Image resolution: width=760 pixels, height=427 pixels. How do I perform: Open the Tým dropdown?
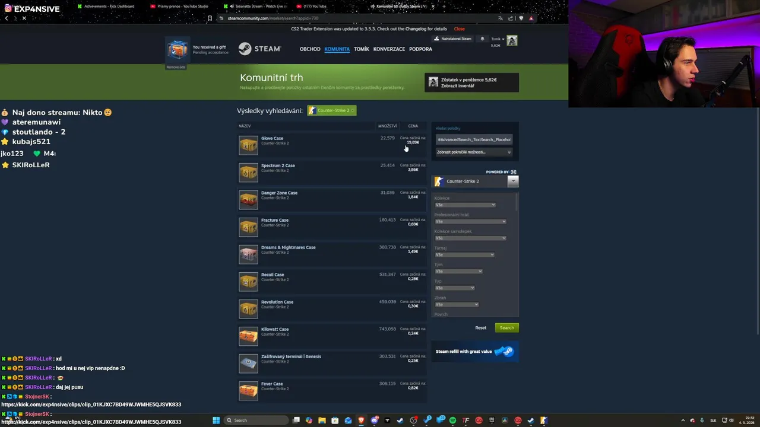coord(458,271)
